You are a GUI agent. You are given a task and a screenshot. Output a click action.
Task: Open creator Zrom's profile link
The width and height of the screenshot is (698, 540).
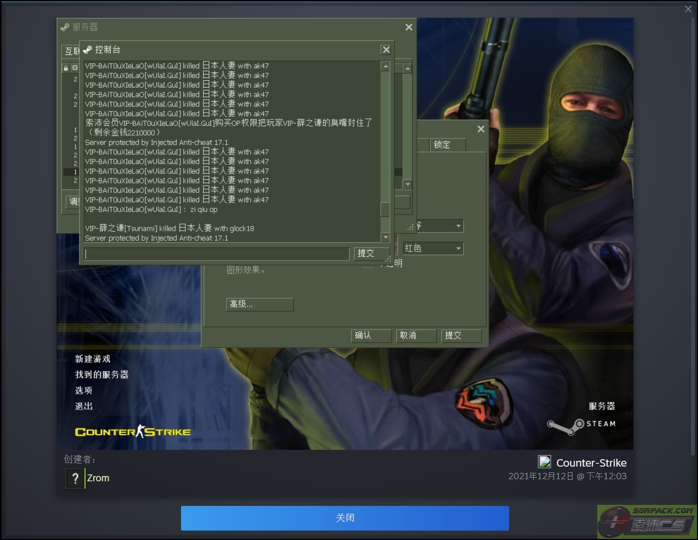98,478
